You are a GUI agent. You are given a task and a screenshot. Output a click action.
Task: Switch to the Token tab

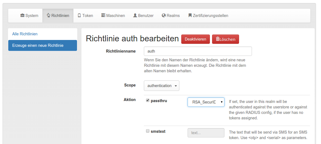coord(85,16)
